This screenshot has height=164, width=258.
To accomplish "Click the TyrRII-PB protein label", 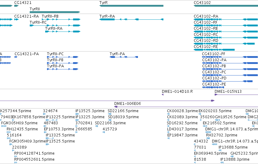I will click(x=55, y=60).
